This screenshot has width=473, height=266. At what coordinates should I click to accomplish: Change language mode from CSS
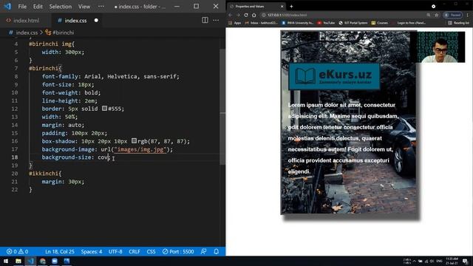click(151, 251)
